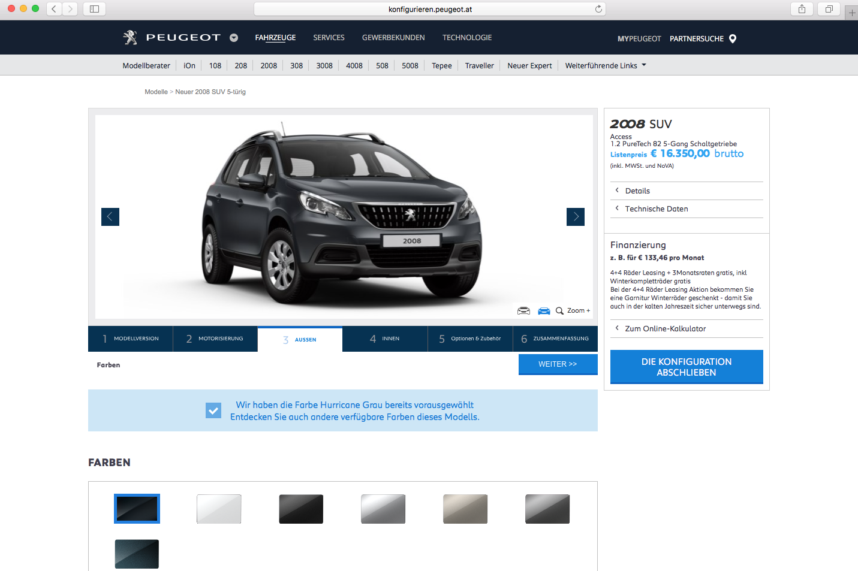Open TECHNOLOGIE menu
The image size is (858, 571).
[467, 38]
